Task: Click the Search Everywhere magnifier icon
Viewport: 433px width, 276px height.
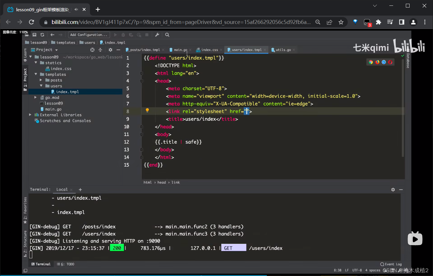Action: tap(167, 35)
